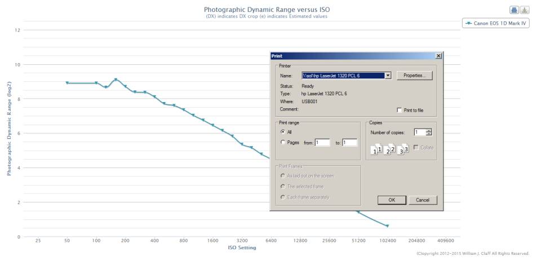Viewport: 541px width, 260px height.
Task: Click the collate pages illustration
Action: 389,149
